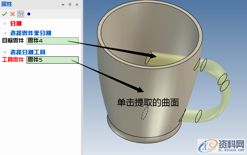Select the 目标零件 field containing 零件4
This screenshot has height=155, width=247.
click(53, 41)
